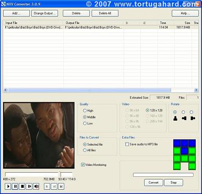Click the Time column header
This screenshot has height=194, width=202.
click(166, 23)
